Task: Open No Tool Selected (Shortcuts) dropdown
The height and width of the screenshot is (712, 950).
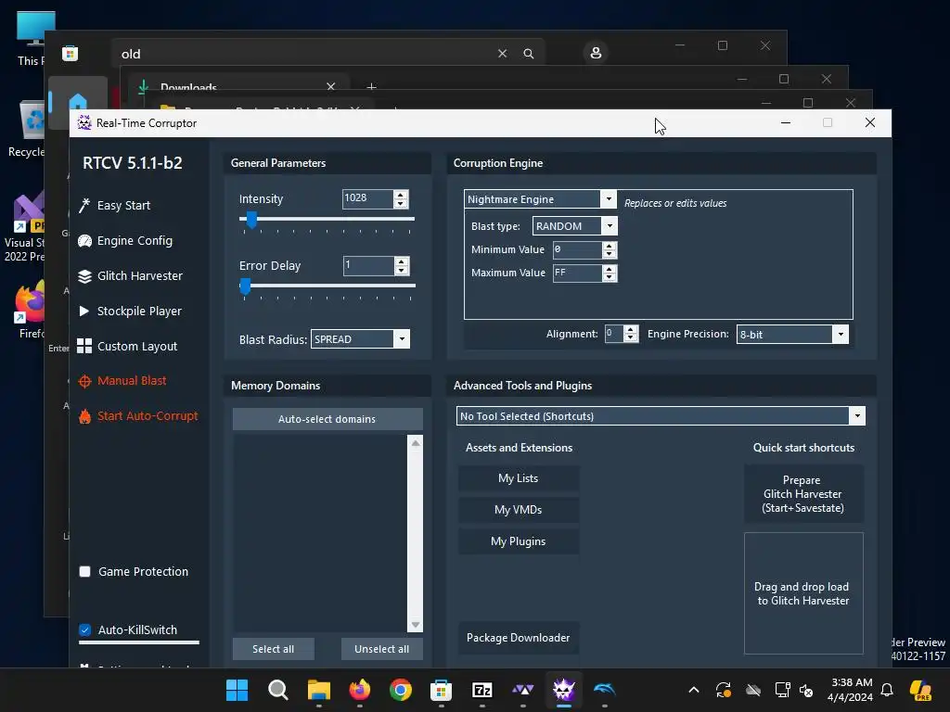Action: [x=856, y=416]
